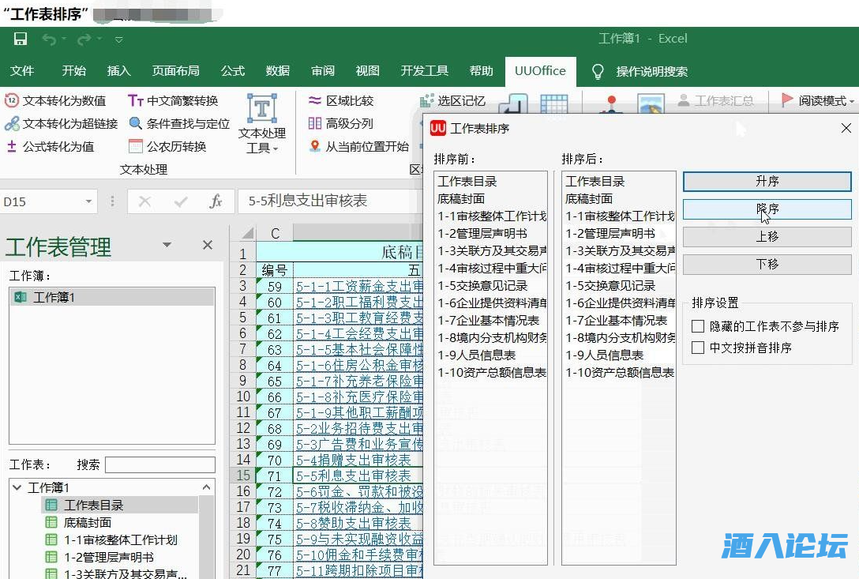Open the 数据 ribbon tab
859x579 pixels.
(277, 71)
